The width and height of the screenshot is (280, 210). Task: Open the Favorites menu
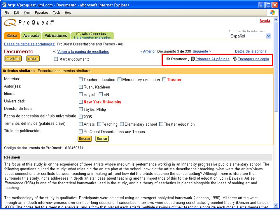(x=42, y=13)
